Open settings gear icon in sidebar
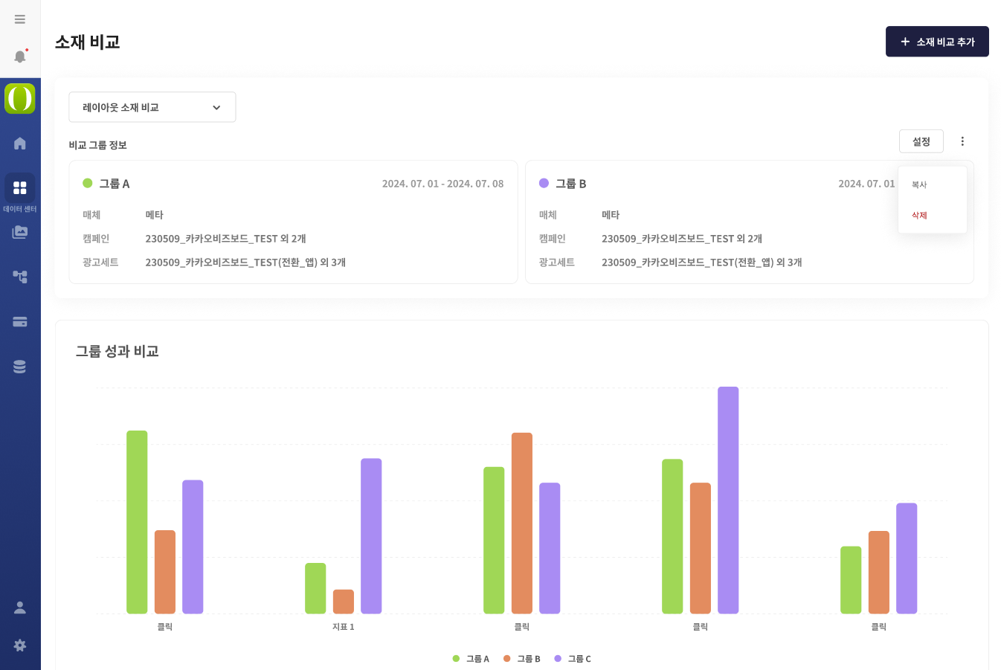This screenshot has height=670, width=1001. point(20,645)
